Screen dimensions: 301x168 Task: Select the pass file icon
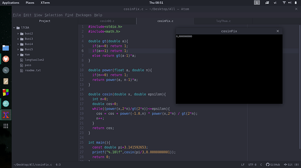tap(21, 65)
